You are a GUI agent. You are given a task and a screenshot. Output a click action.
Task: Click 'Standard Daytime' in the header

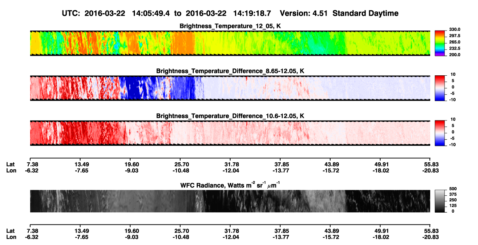click(365, 13)
